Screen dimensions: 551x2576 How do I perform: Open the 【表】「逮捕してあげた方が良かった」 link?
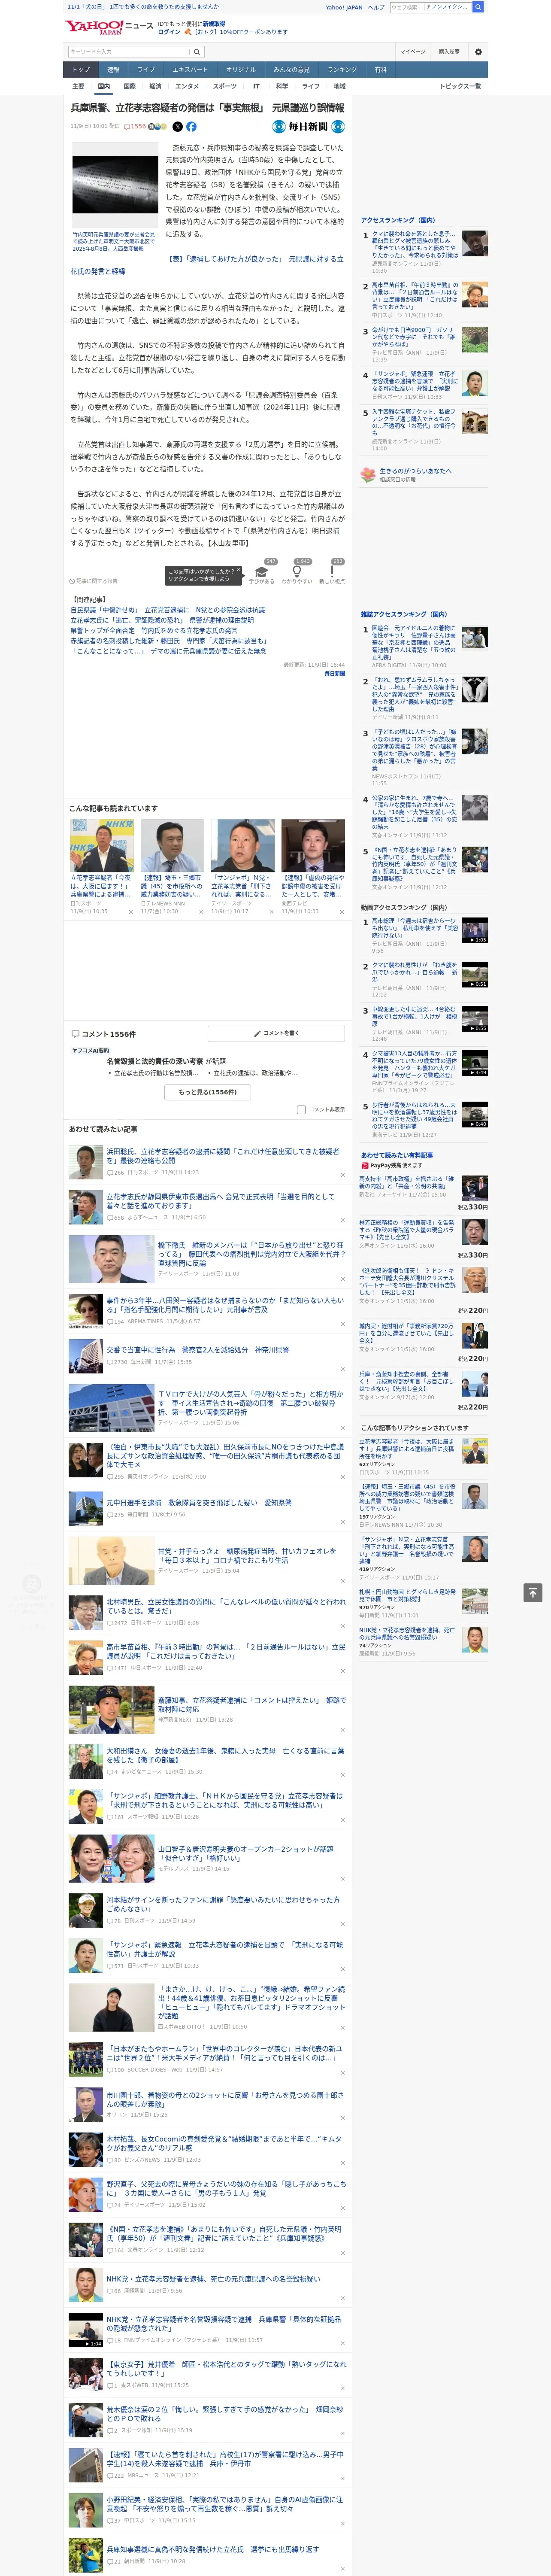pos(206,265)
